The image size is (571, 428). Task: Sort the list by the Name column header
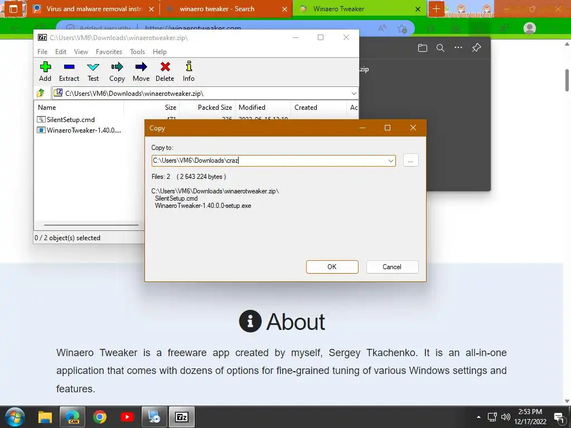pos(79,108)
